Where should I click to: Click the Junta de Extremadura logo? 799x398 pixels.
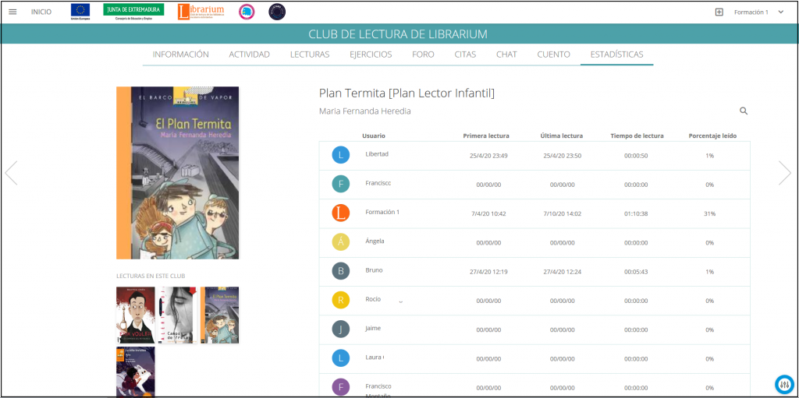coord(133,12)
